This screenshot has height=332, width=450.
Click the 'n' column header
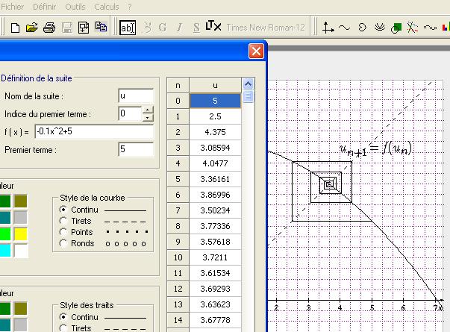[178, 85]
